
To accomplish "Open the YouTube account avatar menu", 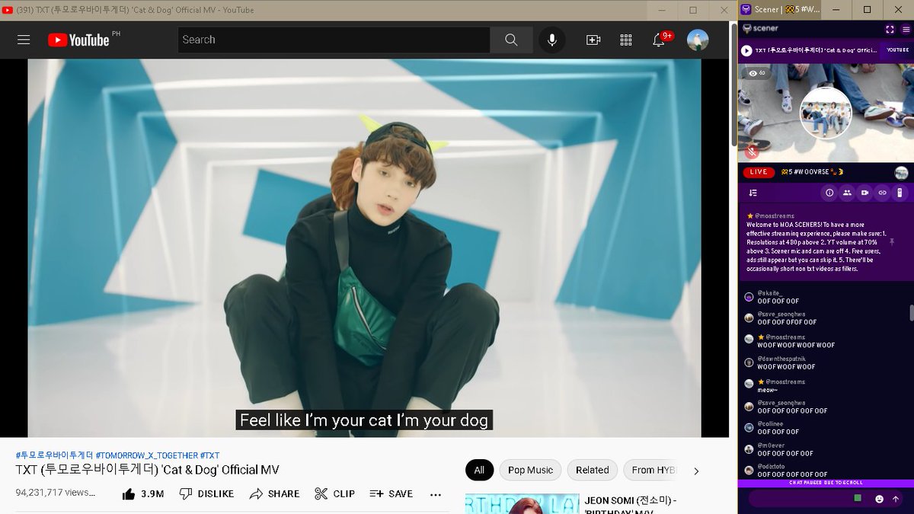I will point(698,40).
